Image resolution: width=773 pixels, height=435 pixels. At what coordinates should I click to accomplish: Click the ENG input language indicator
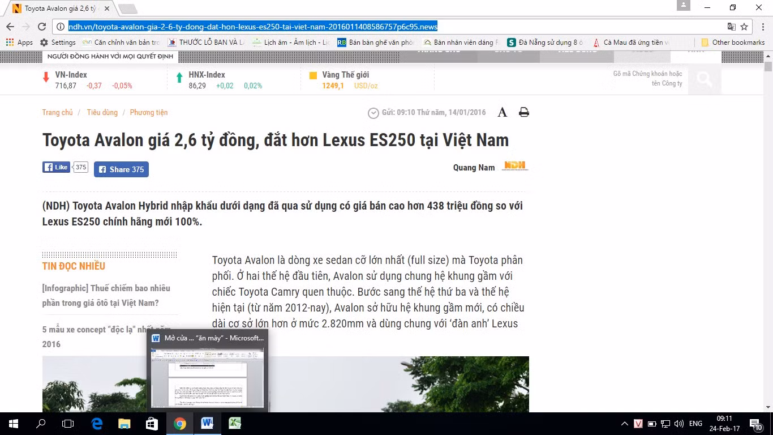coord(695,424)
